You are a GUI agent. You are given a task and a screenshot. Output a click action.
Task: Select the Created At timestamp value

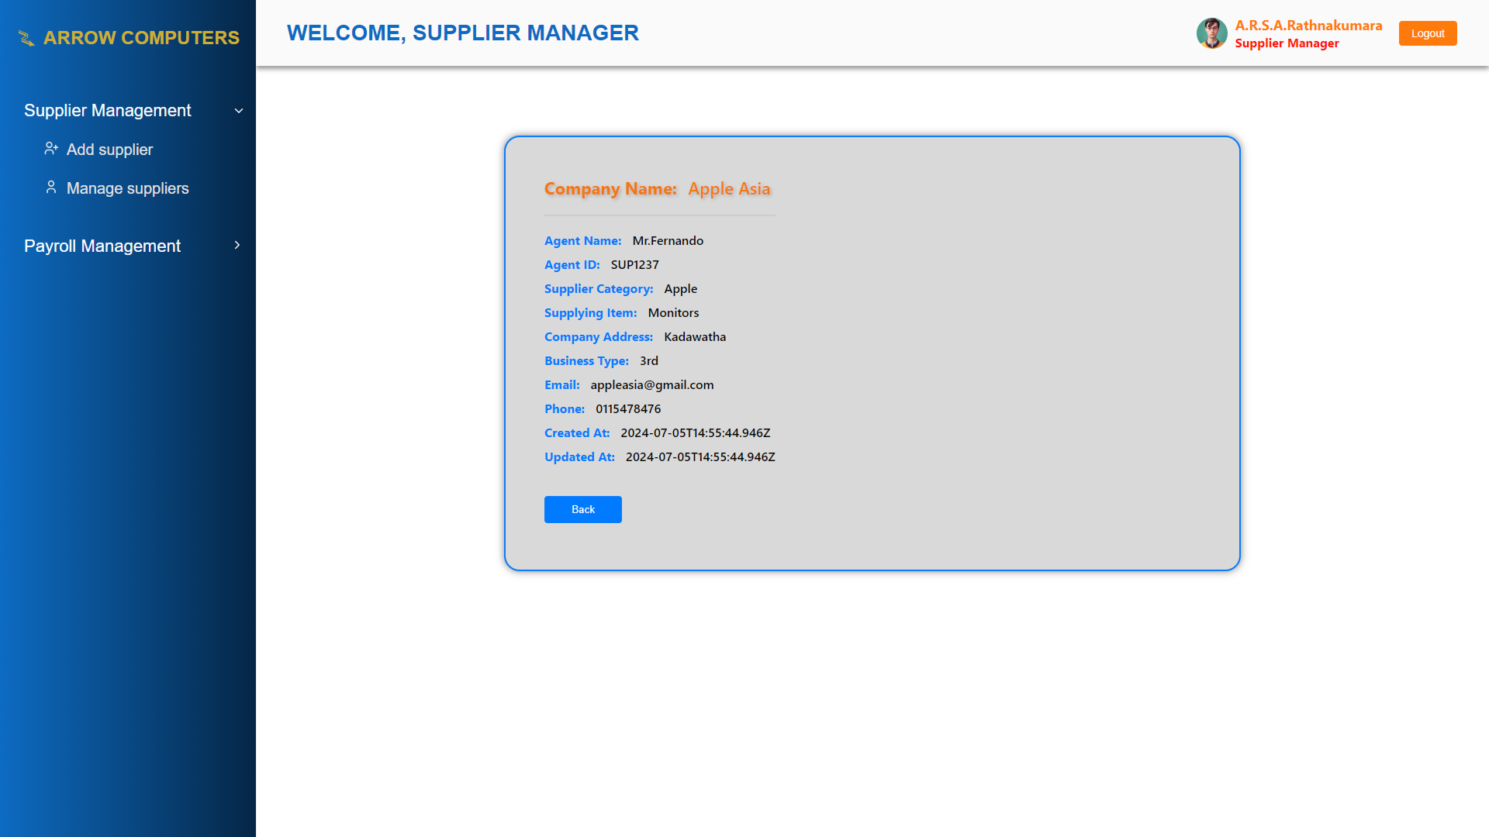coord(695,432)
